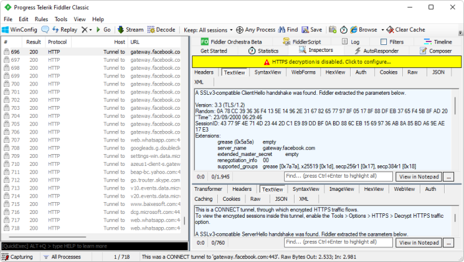The height and width of the screenshot is (262, 464).
Task: Open the Keep: All sessions dropdown
Action: point(208,30)
